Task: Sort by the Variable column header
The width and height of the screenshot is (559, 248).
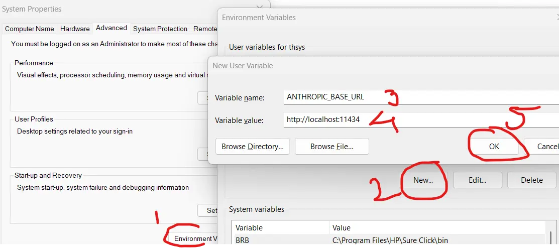Action: coord(280,227)
